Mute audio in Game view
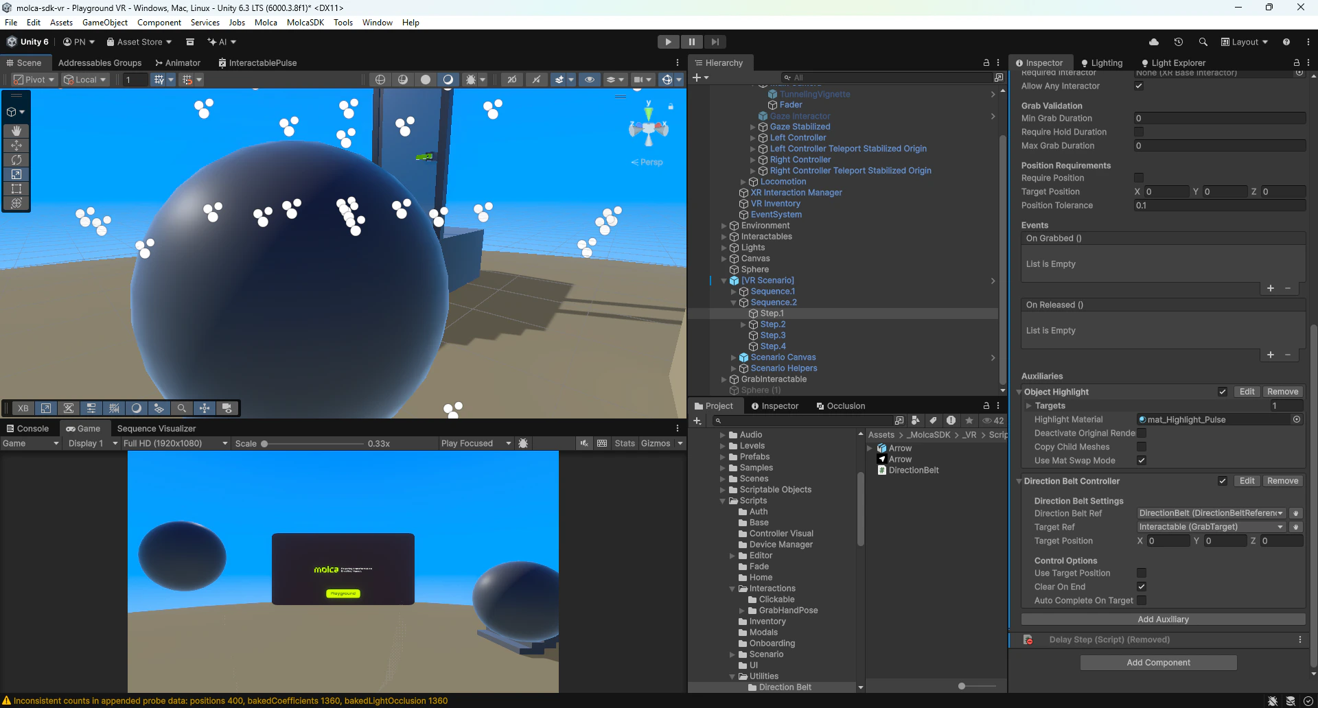 tap(584, 443)
